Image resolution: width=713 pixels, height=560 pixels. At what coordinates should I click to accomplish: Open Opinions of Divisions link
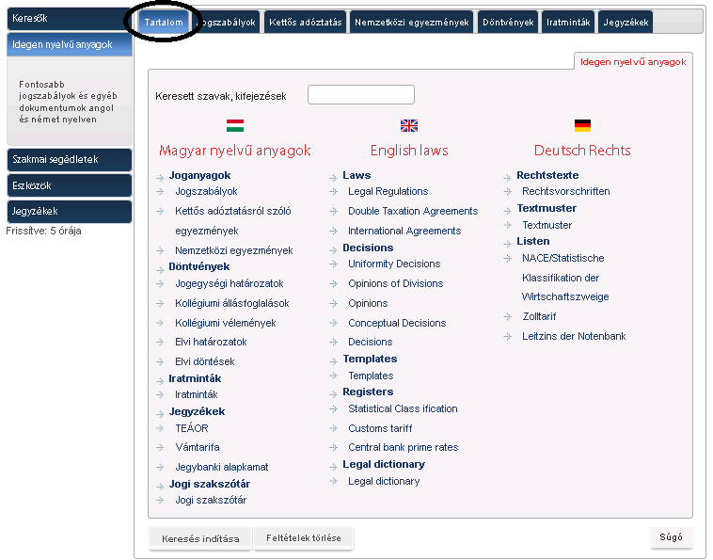click(x=396, y=284)
